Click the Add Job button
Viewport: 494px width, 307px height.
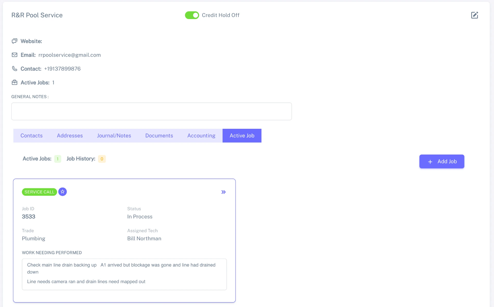click(442, 161)
